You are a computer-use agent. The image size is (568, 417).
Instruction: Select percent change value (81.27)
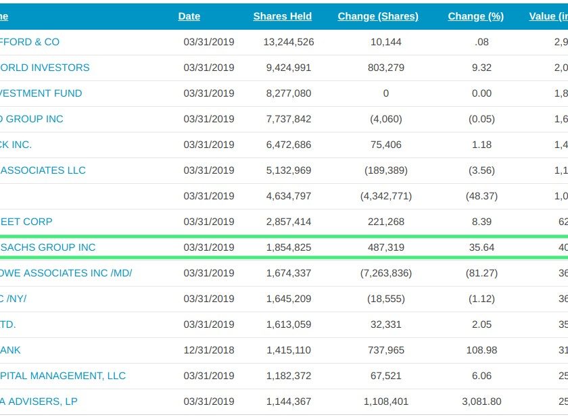click(x=481, y=273)
